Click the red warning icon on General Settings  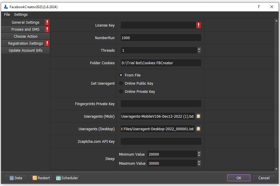(47, 22)
